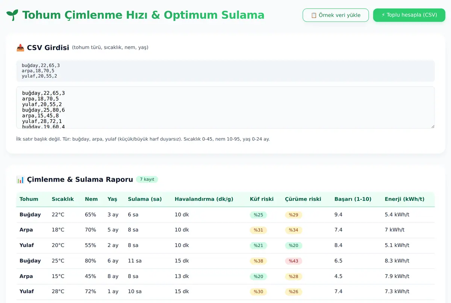This screenshot has height=303, width=451.
Task: Click the 8 ay age value
Action: (113, 276)
